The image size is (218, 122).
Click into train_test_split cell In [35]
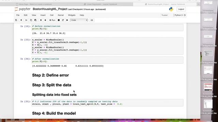[107, 103]
